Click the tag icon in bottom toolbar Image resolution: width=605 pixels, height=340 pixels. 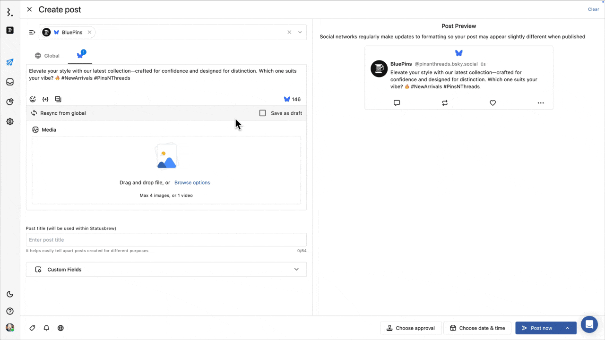click(33, 328)
